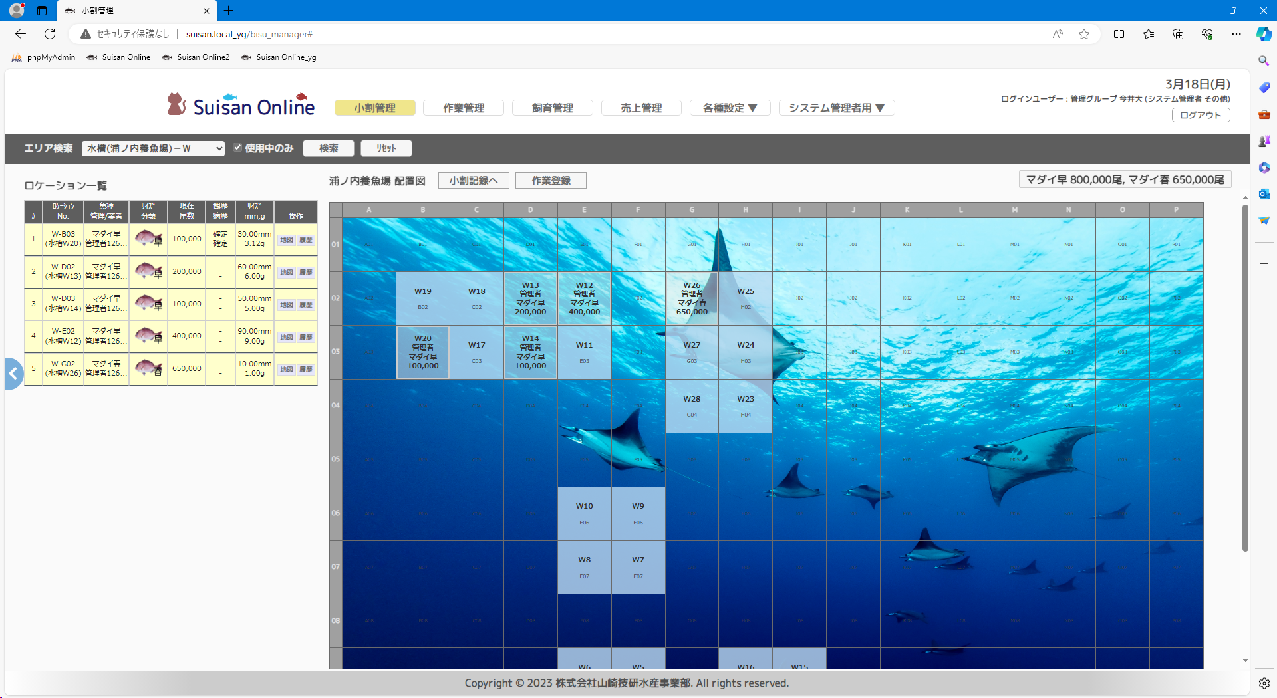Click the 400,000 count cell

[187, 336]
